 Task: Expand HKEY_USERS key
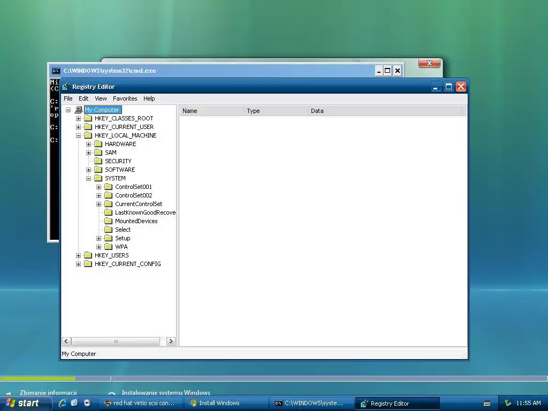coord(78,255)
